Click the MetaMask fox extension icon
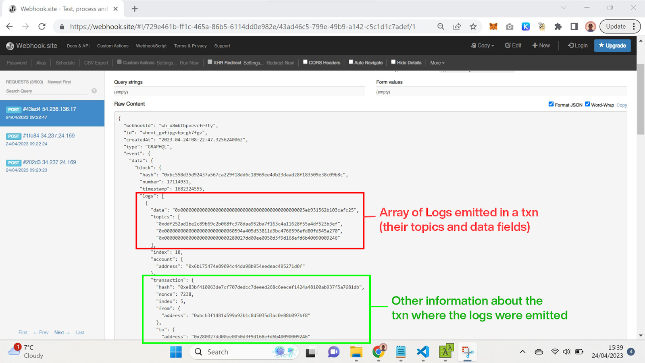This screenshot has height=363, width=645. tap(493, 27)
